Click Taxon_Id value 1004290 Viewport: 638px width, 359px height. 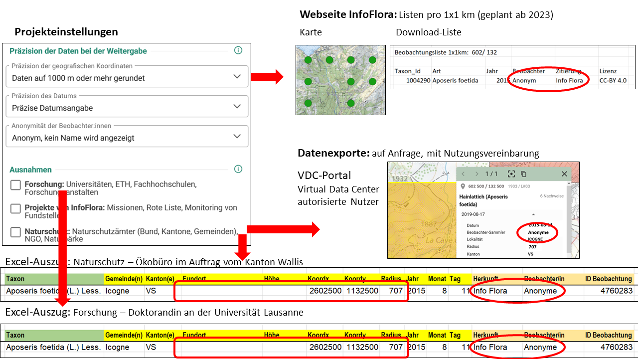tap(417, 80)
